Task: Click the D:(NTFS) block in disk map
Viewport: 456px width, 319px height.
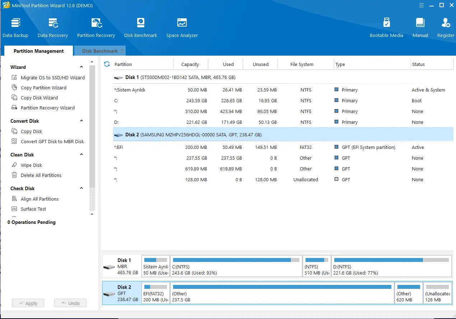Action: click(x=391, y=266)
